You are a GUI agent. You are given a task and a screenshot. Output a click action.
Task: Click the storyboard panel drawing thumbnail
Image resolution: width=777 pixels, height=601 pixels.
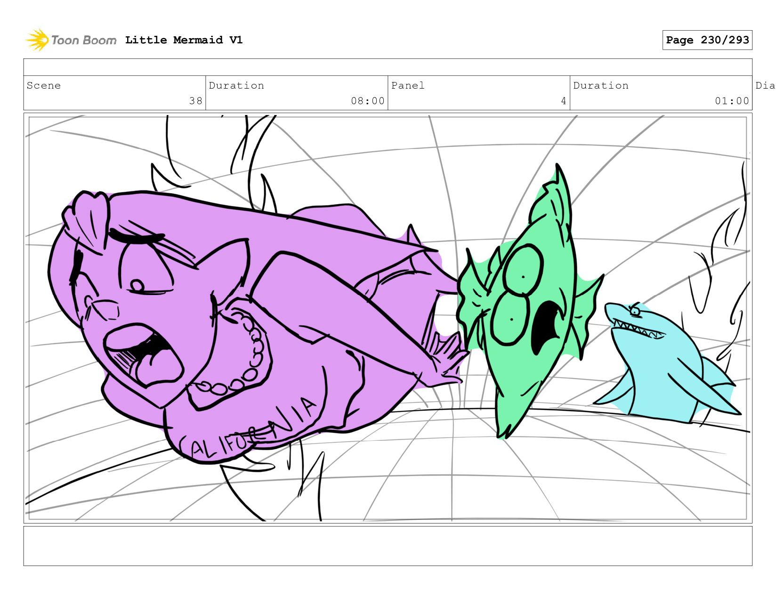point(388,318)
